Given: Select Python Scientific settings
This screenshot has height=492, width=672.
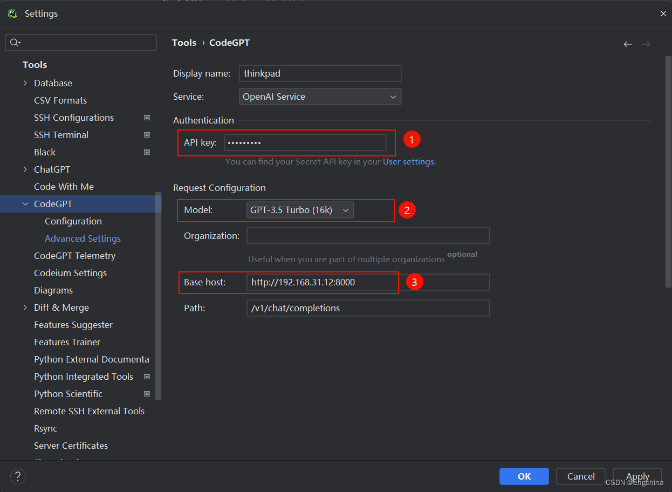Looking at the screenshot, I should click(68, 394).
